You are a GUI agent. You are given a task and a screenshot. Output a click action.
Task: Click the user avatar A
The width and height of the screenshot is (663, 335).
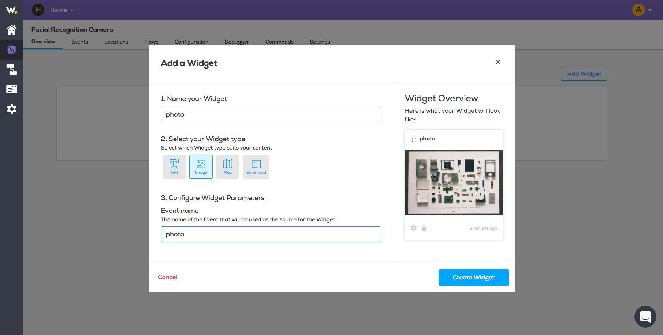638,10
